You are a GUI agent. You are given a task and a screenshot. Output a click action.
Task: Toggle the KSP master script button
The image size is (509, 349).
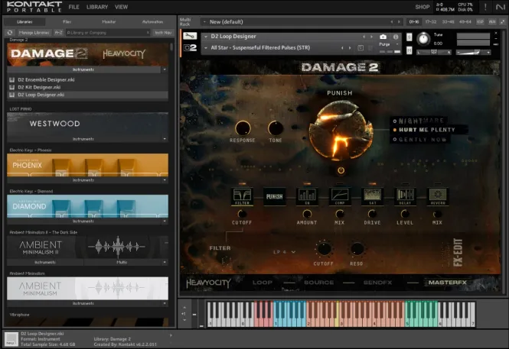point(480,21)
